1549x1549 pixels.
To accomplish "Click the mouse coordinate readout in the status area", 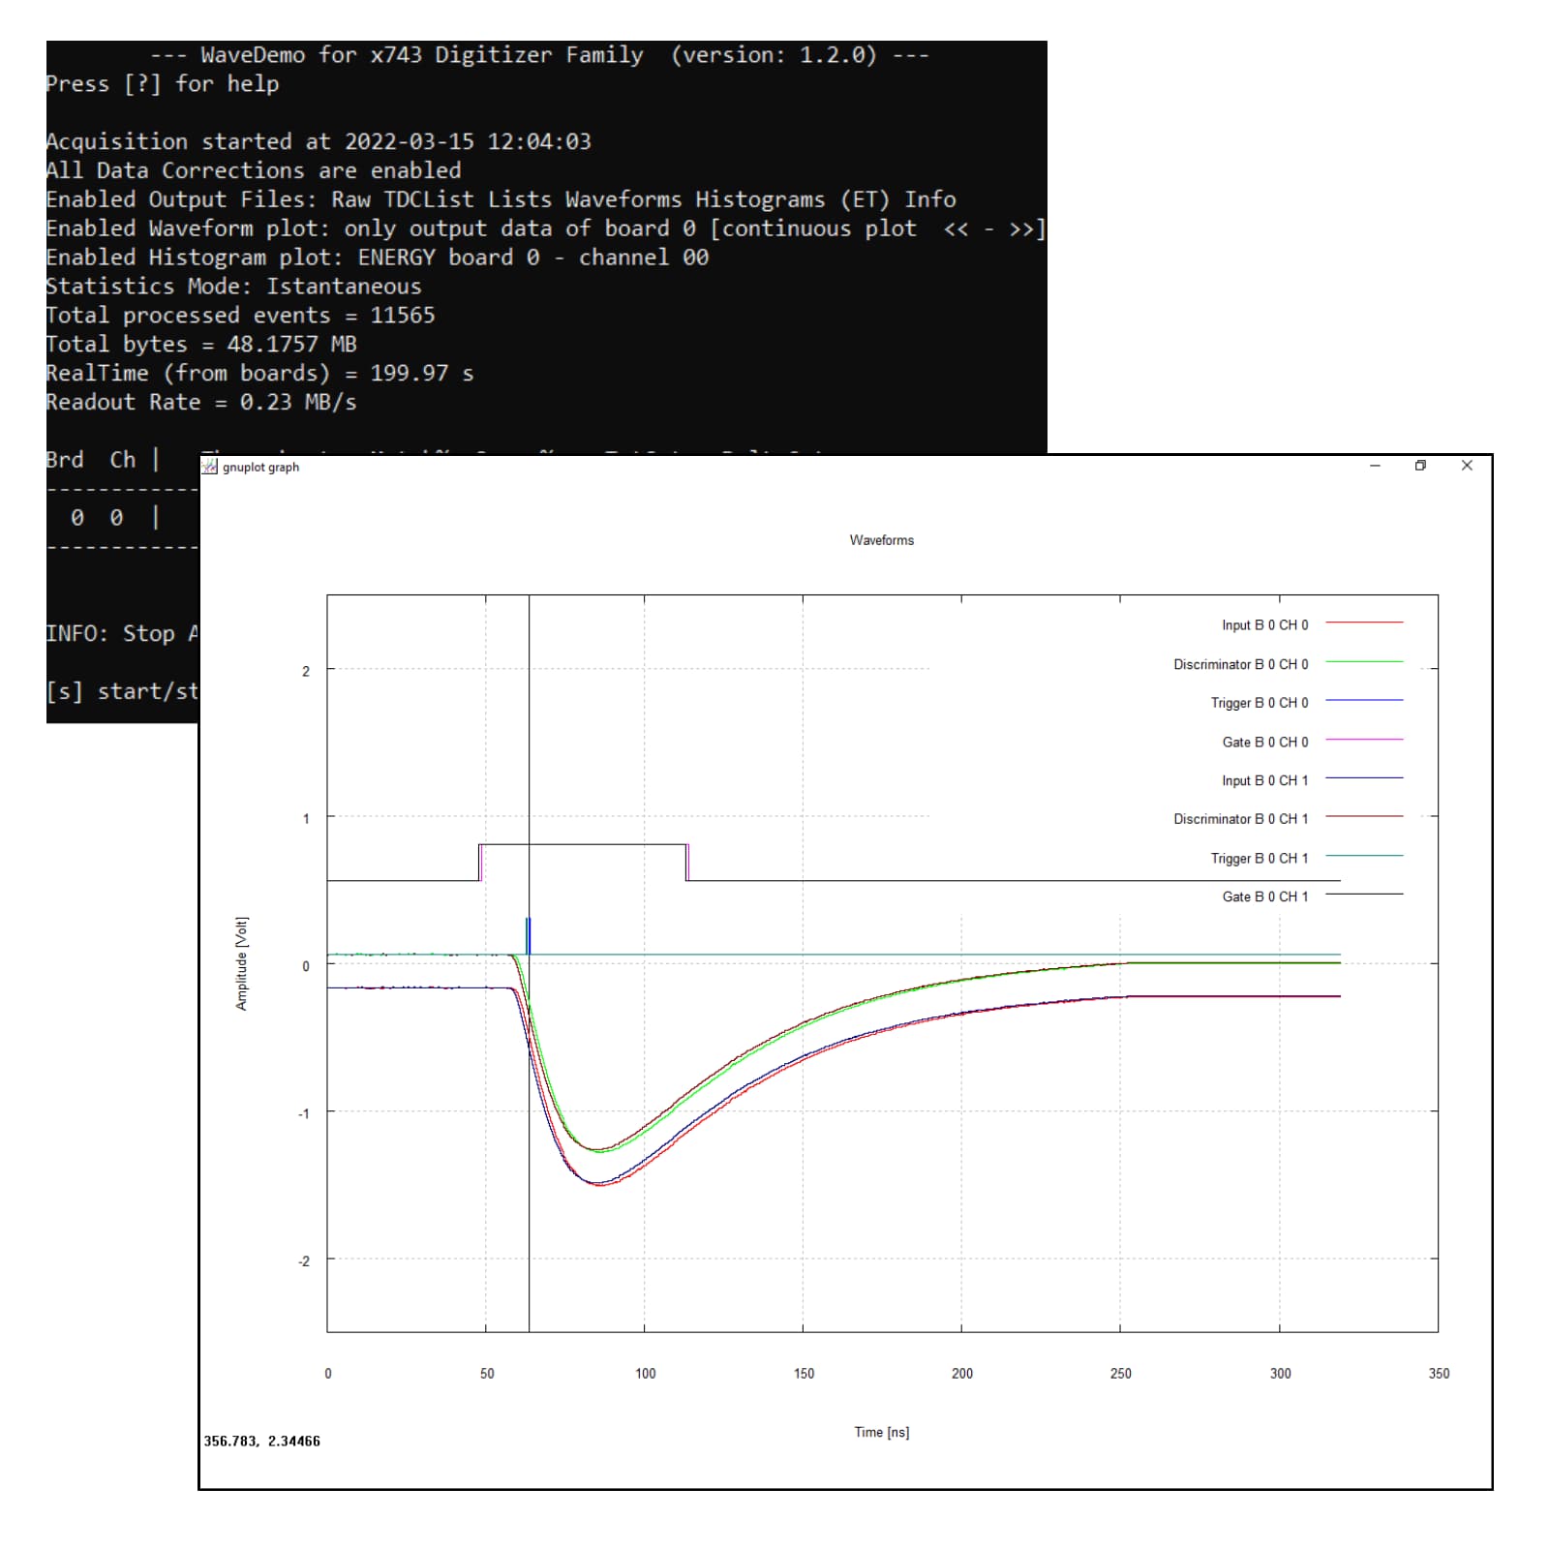I will click(x=261, y=1441).
